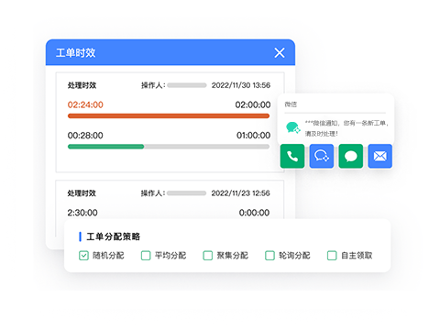Click the 工单时效 dialog title
The width and height of the screenshot is (440, 330).
[76, 53]
